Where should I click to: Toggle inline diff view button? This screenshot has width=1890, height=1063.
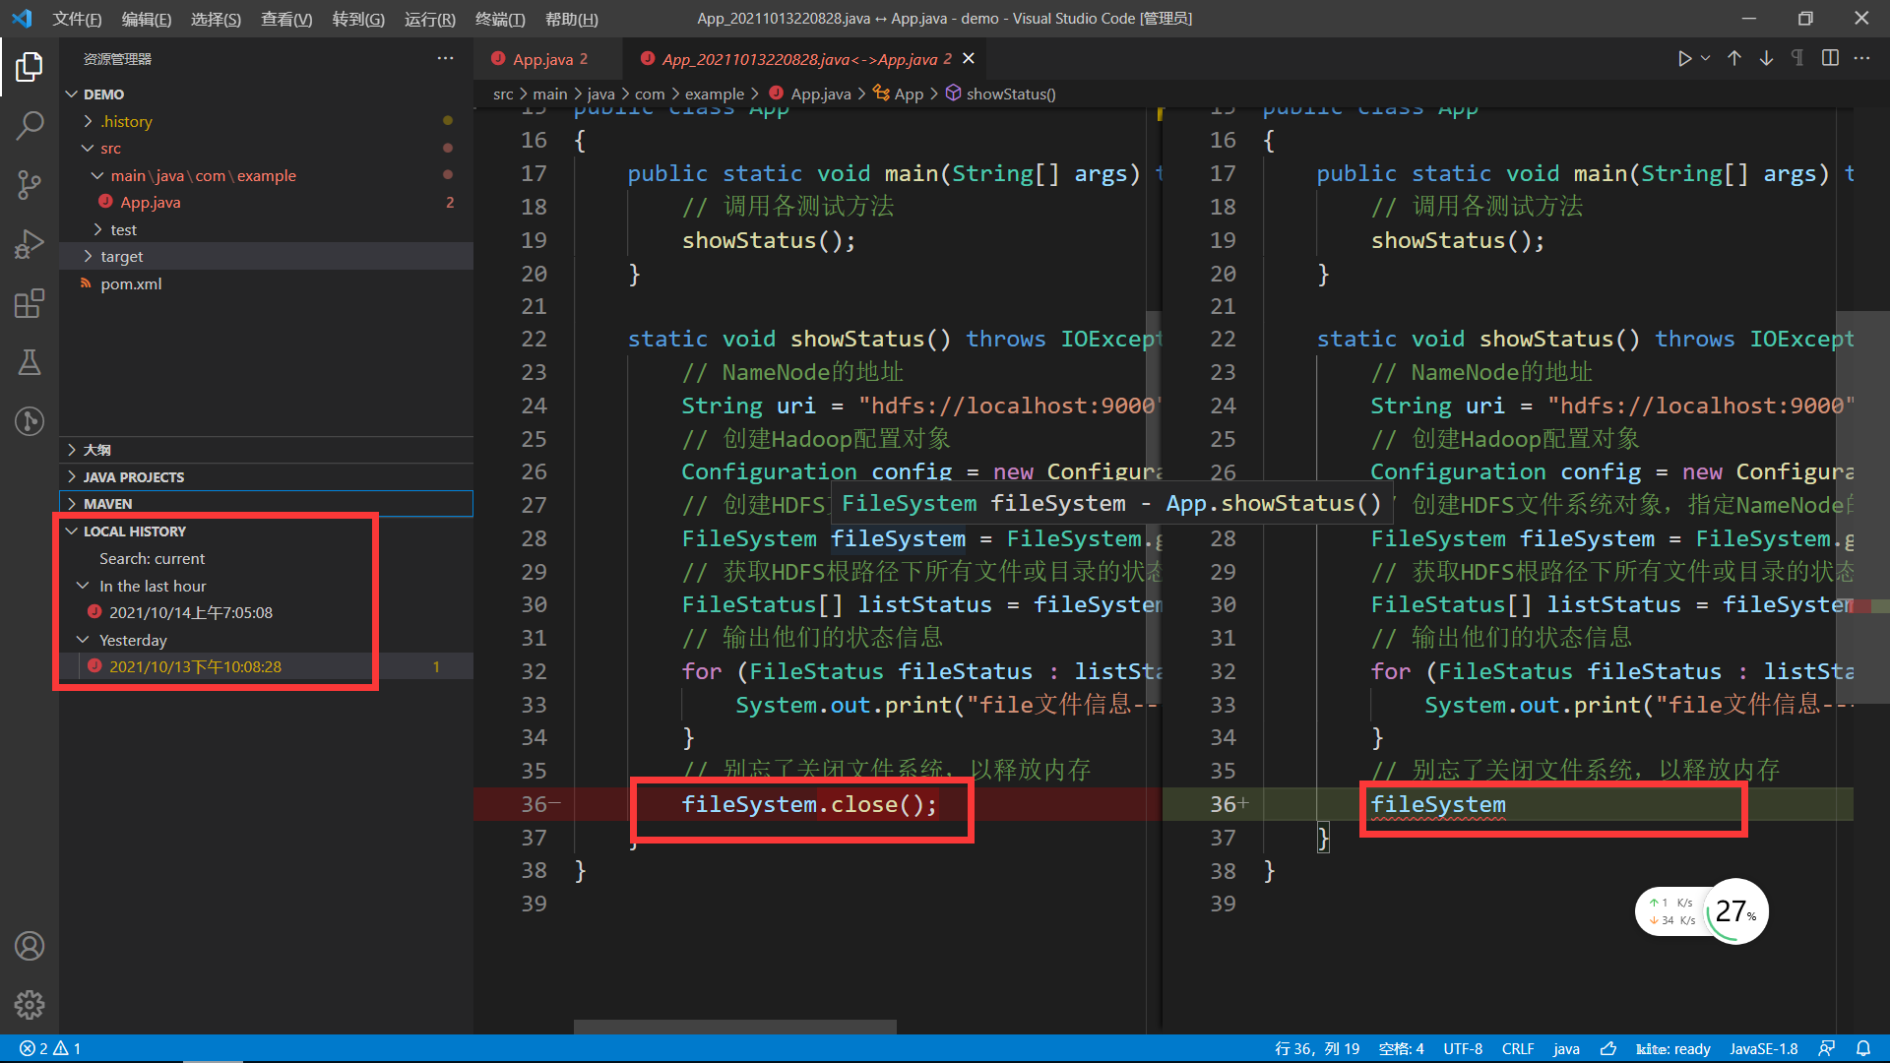(x=1830, y=59)
